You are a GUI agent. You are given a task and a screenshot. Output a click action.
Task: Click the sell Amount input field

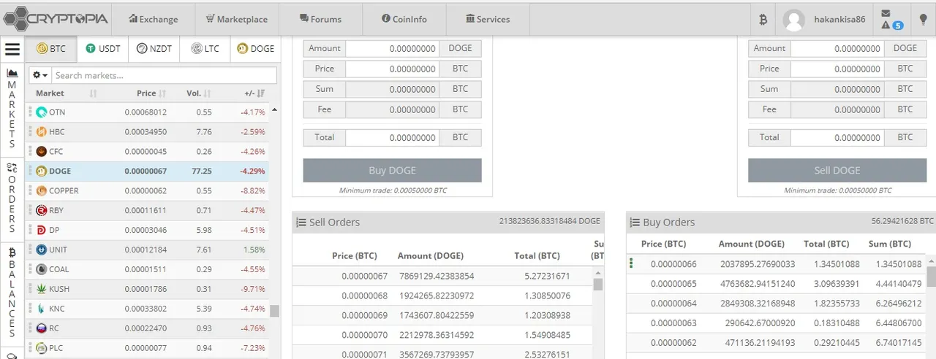point(837,48)
